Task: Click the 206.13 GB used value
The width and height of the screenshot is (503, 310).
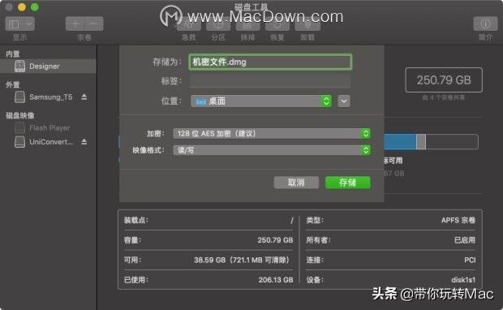Action: click(x=276, y=280)
